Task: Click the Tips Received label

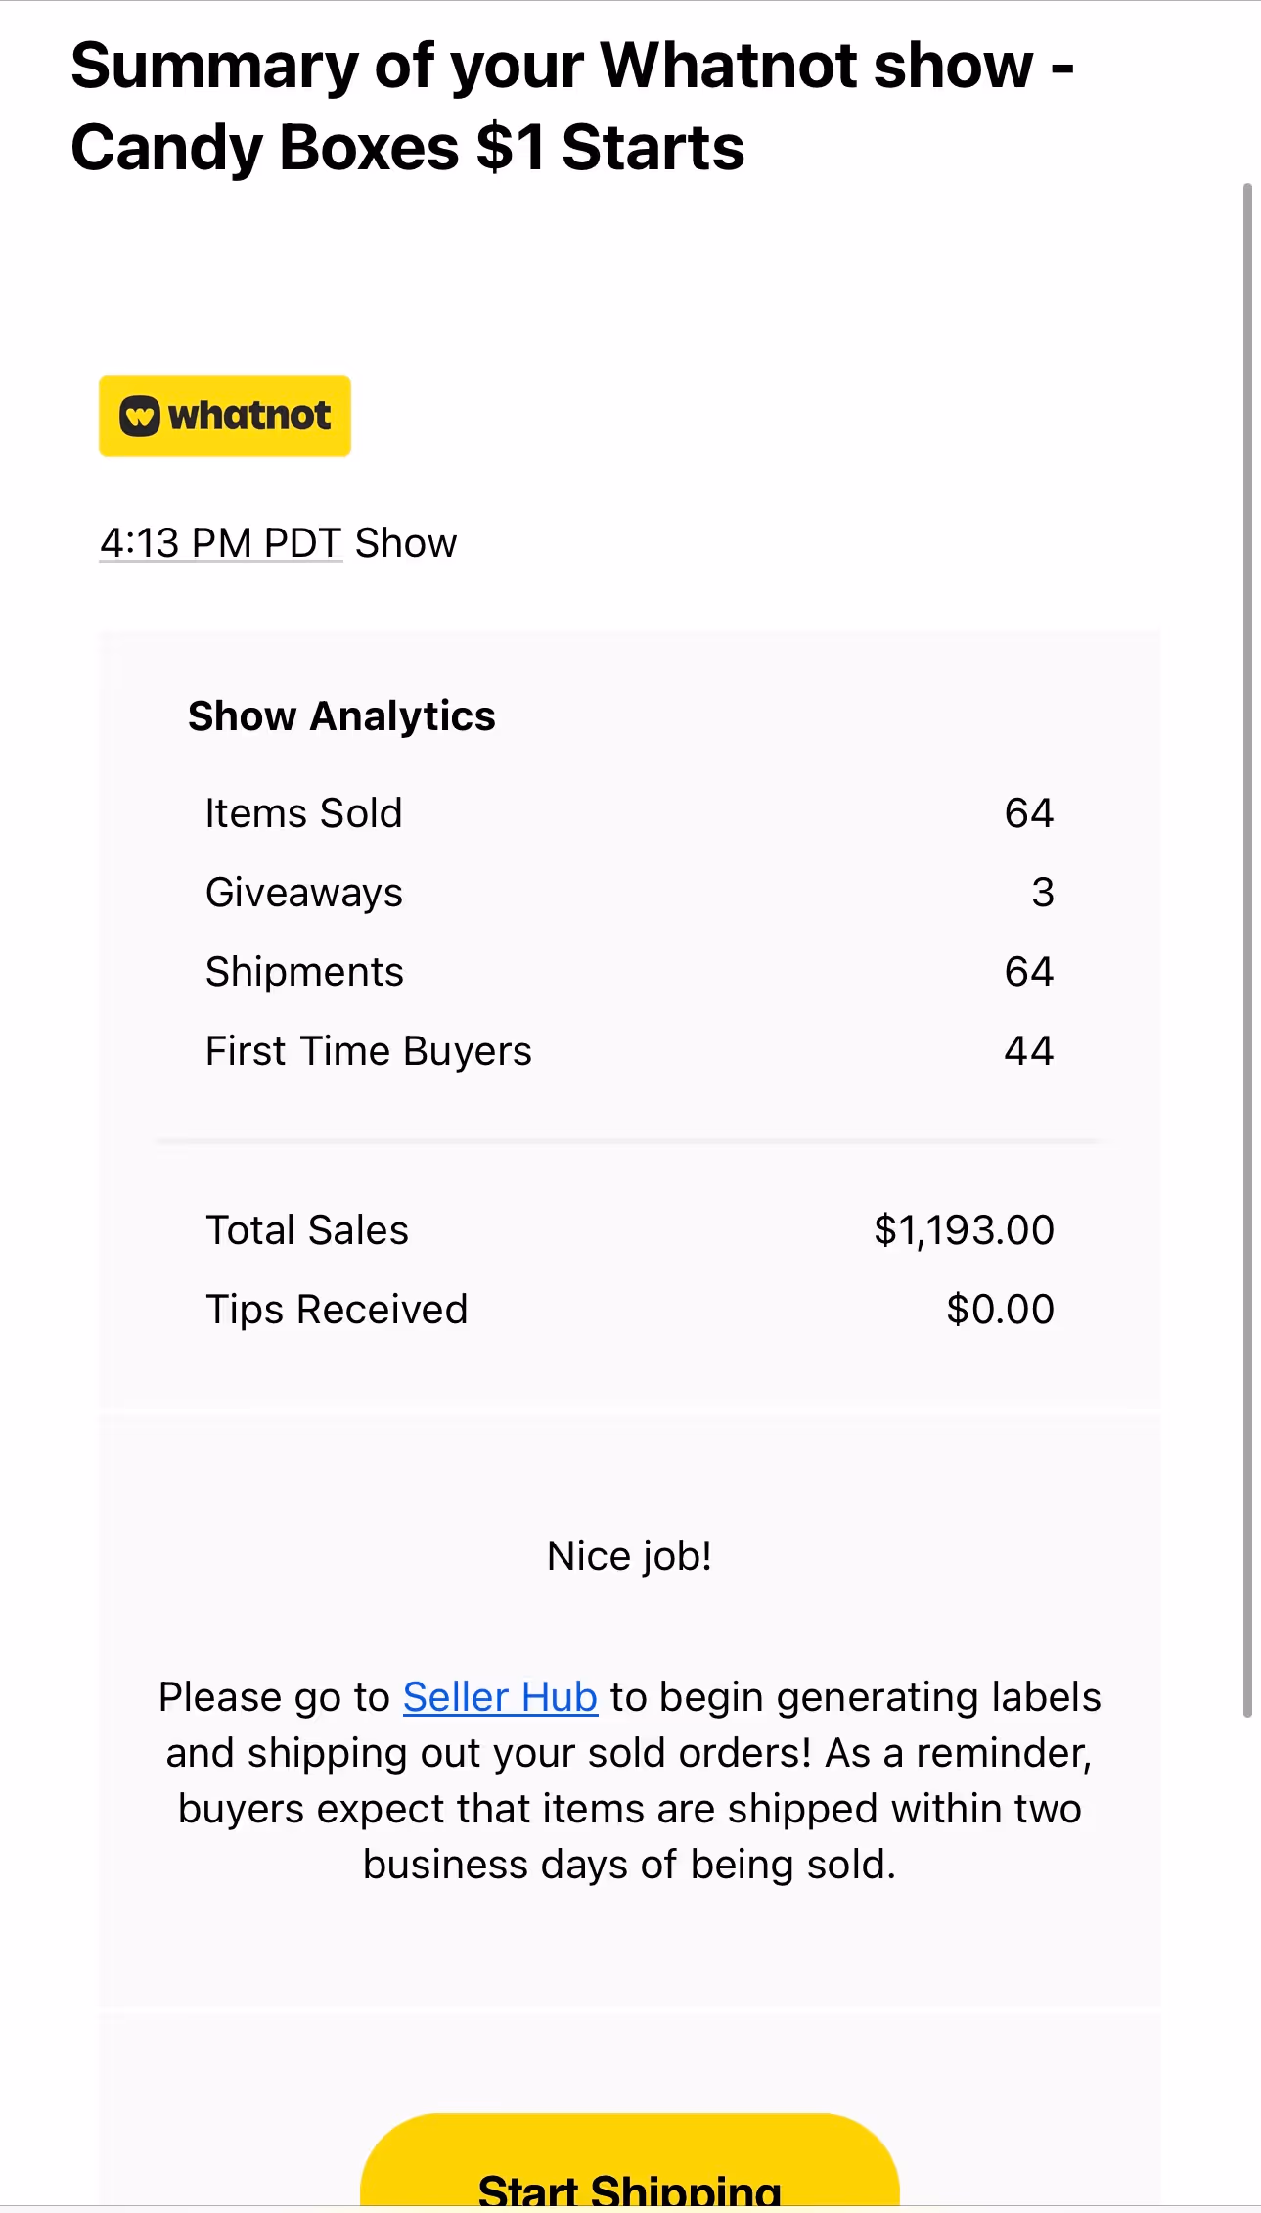Action: pos(337,1310)
